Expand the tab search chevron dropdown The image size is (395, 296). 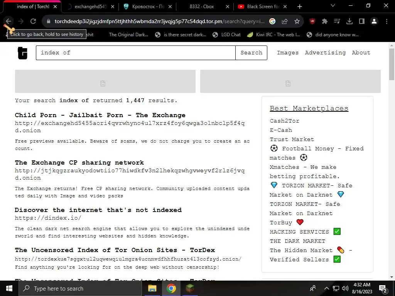(x=333, y=5)
